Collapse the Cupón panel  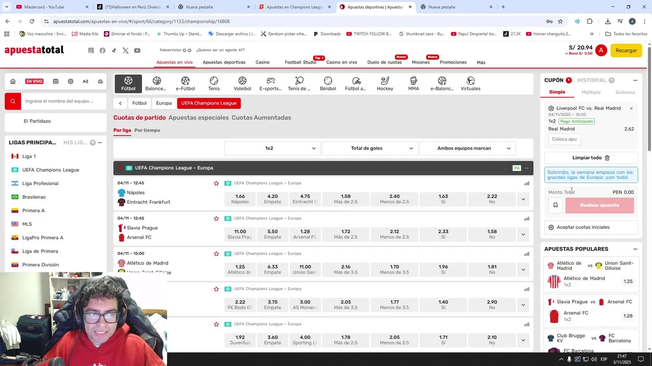tap(635, 80)
